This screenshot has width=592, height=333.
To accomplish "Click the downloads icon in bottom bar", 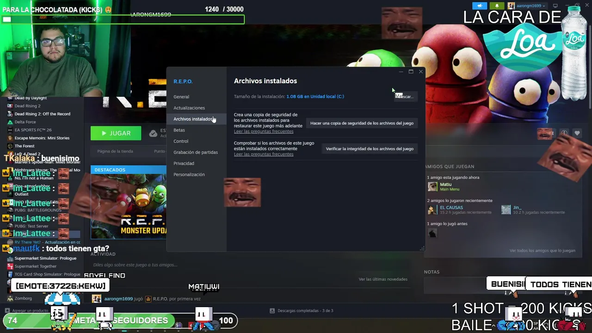I will pos(272,311).
